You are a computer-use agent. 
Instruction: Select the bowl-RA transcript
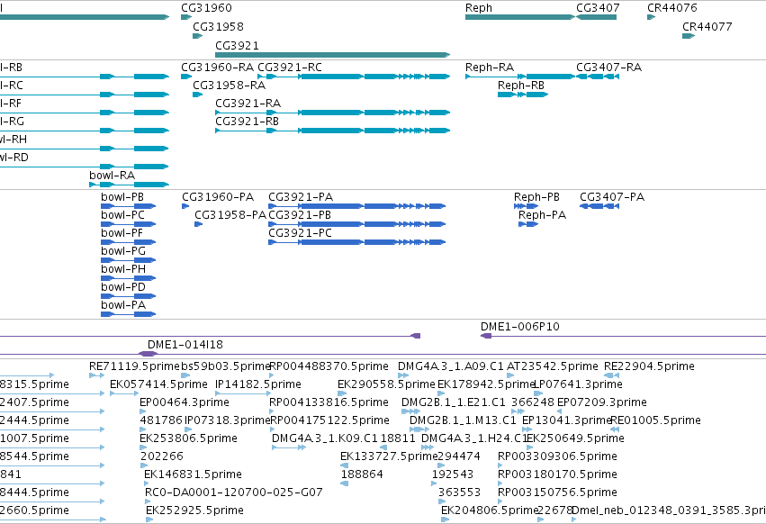[x=129, y=185]
